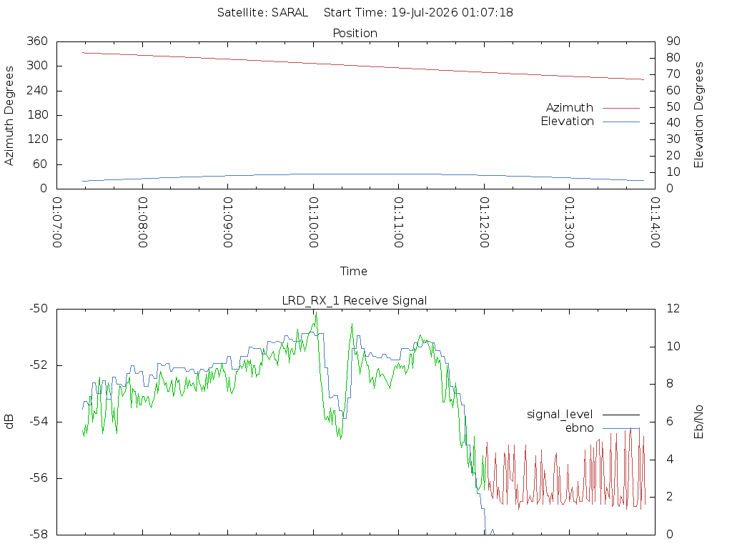Click the 'Azimuth' legend label
Viewport: 732px width, 549px height.
[570, 108]
